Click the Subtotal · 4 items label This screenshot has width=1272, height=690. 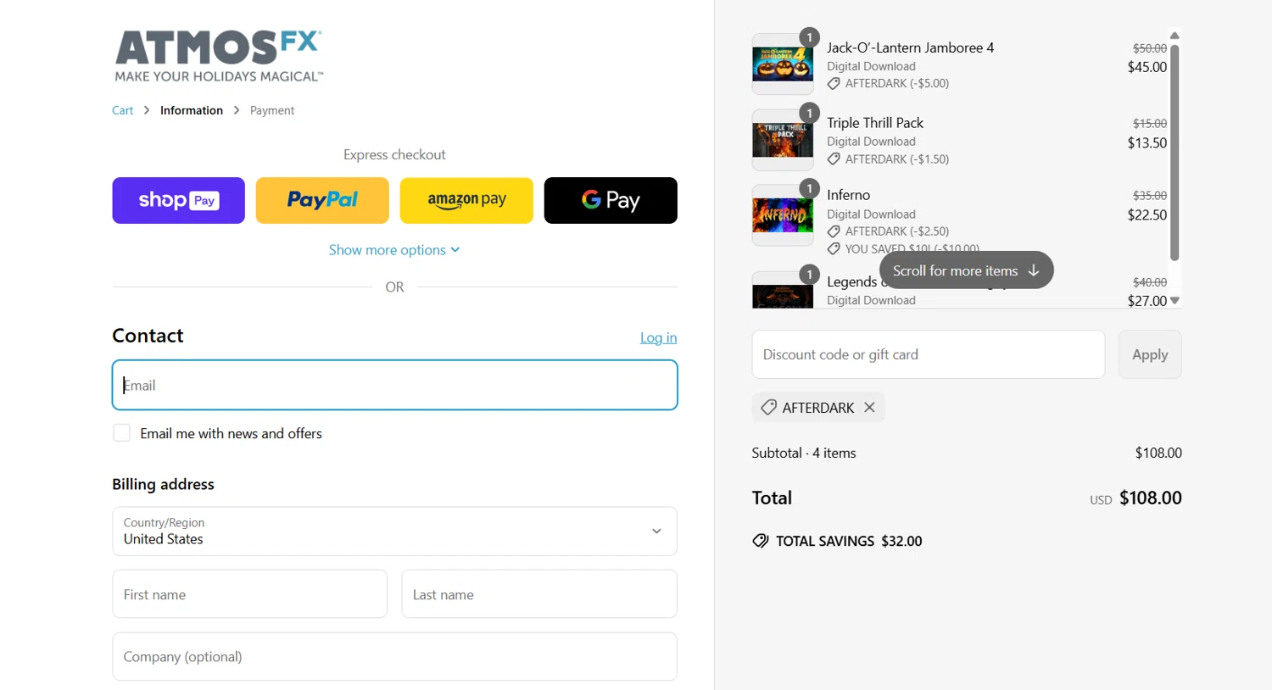point(804,453)
